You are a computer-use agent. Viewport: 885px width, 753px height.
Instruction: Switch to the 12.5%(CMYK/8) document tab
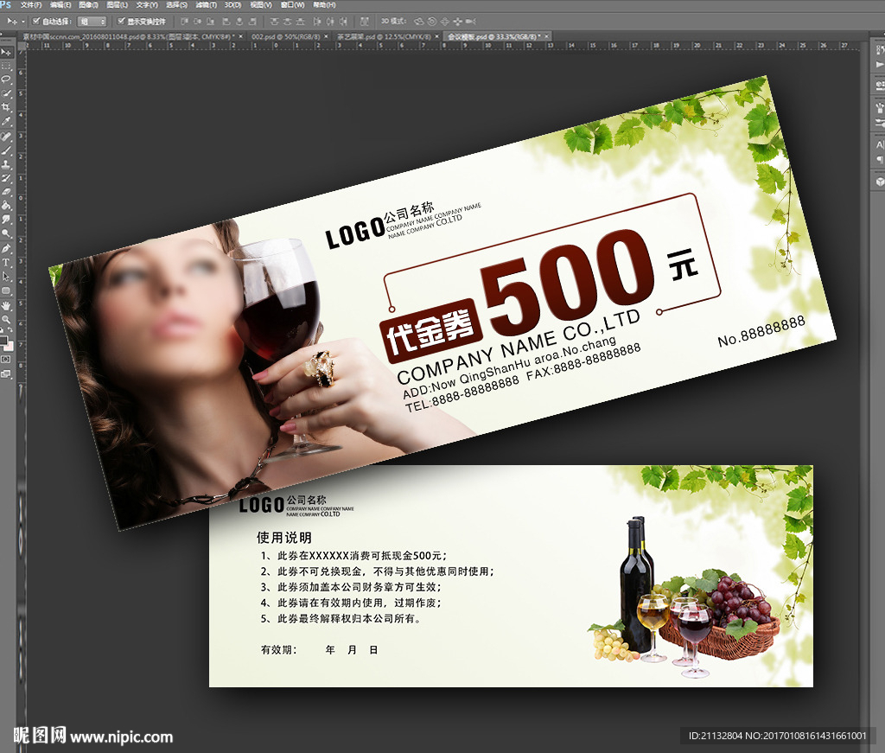(x=384, y=36)
